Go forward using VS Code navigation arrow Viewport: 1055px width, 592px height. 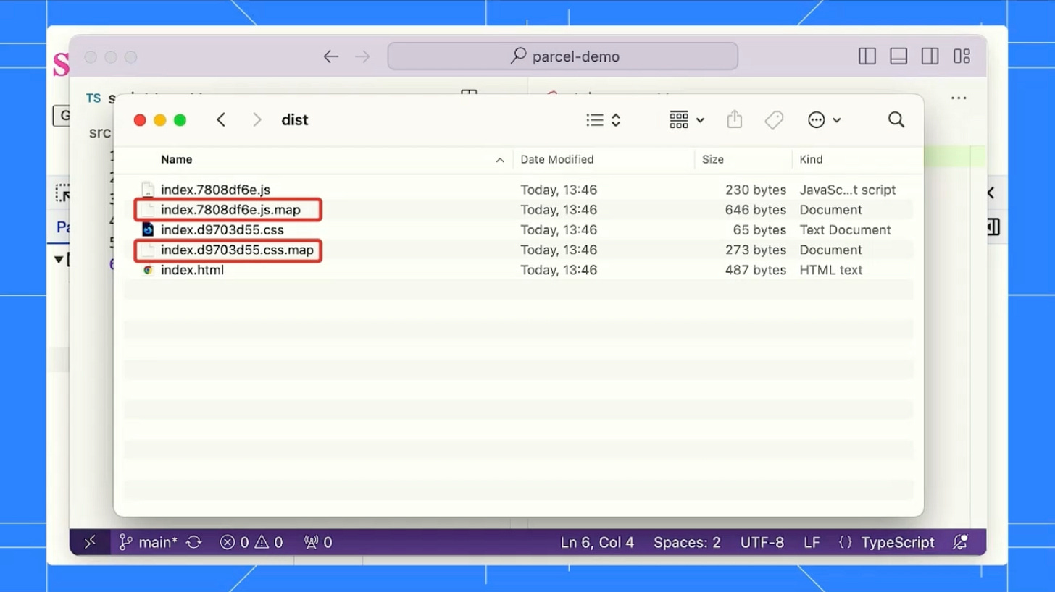(x=362, y=56)
